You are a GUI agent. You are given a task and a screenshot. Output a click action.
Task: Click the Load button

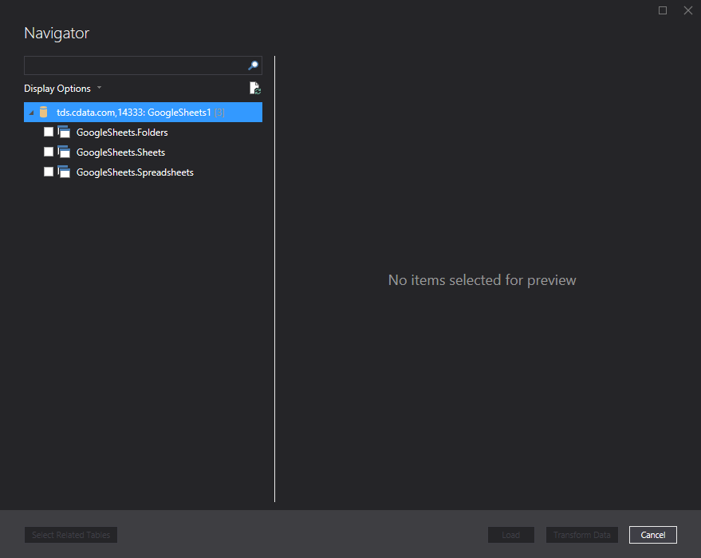[x=510, y=534]
